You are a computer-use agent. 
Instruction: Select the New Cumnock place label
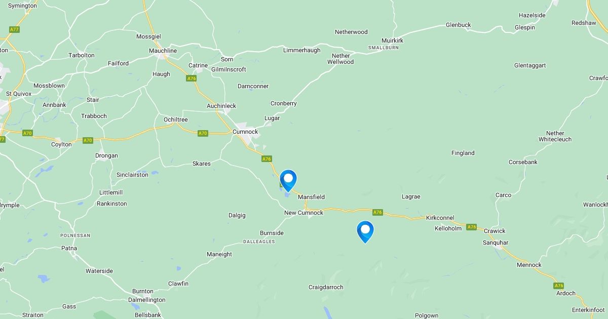click(303, 213)
